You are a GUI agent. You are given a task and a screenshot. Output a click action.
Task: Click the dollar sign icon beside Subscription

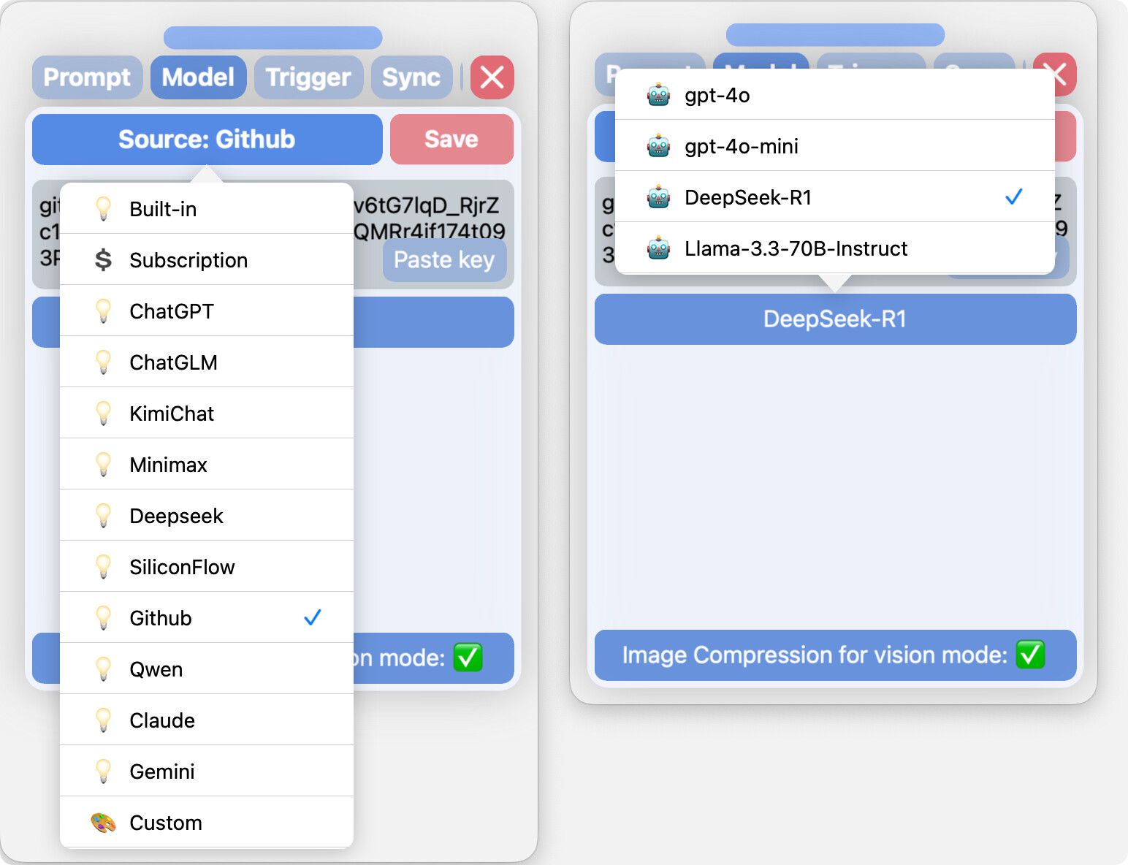click(x=104, y=259)
